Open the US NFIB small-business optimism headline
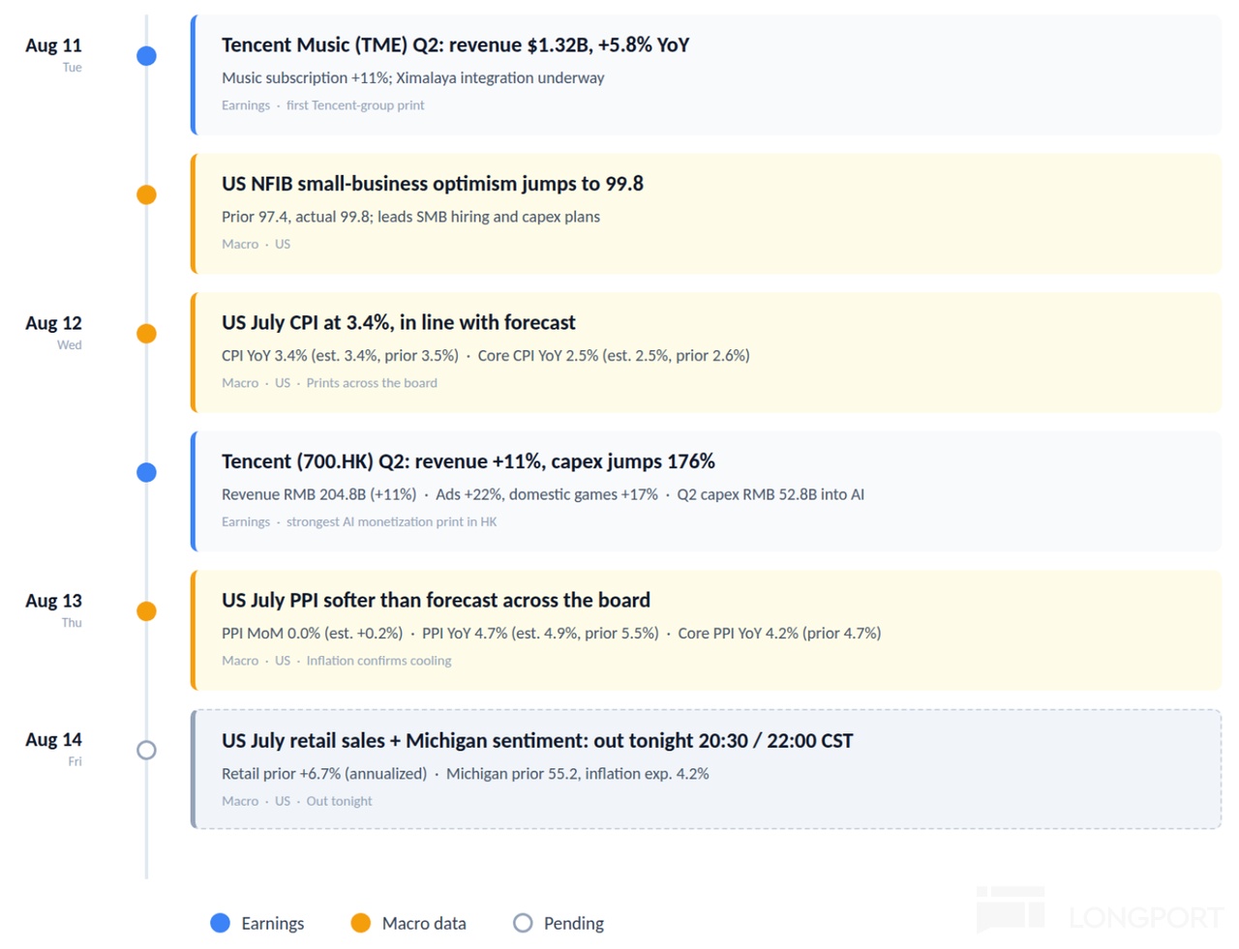 [432, 184]
